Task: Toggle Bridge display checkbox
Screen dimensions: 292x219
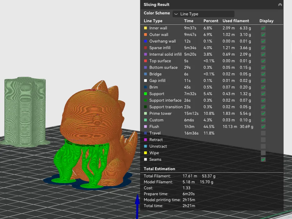Action: (263, 74)
